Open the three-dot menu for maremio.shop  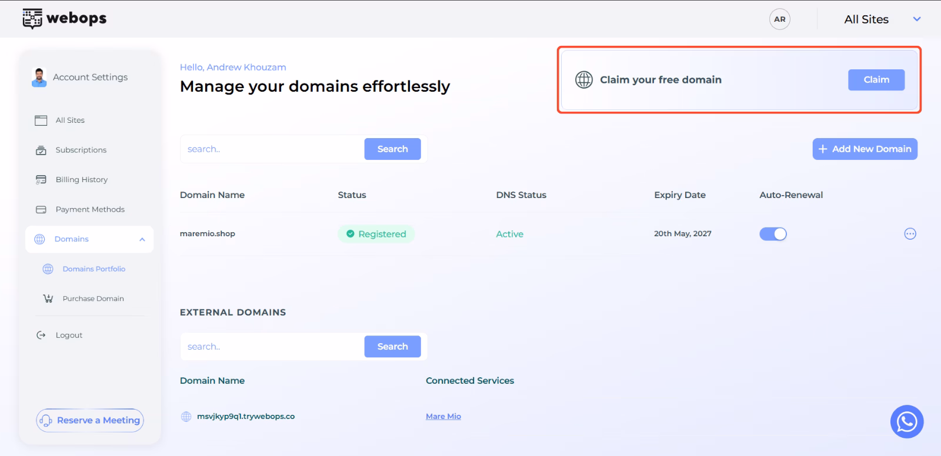click(x=910, y=234)
